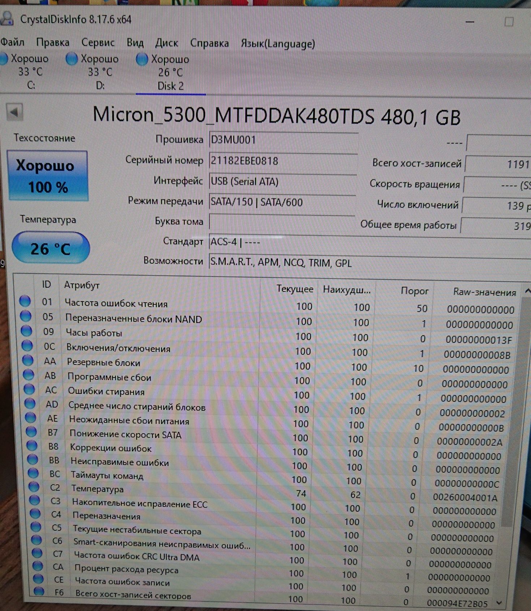Open the Файл menu
This screenshot has height=611, width=531.
[x=12, y=42]
